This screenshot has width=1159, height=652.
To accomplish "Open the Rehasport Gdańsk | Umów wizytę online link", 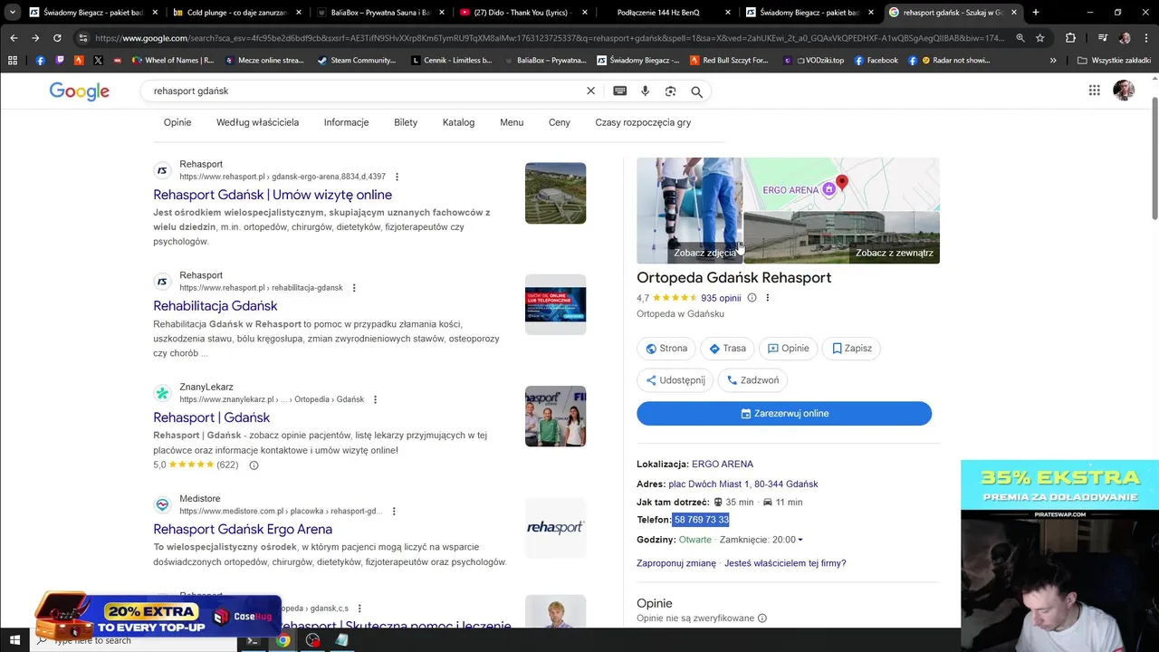I will click(x=273, y=195).
